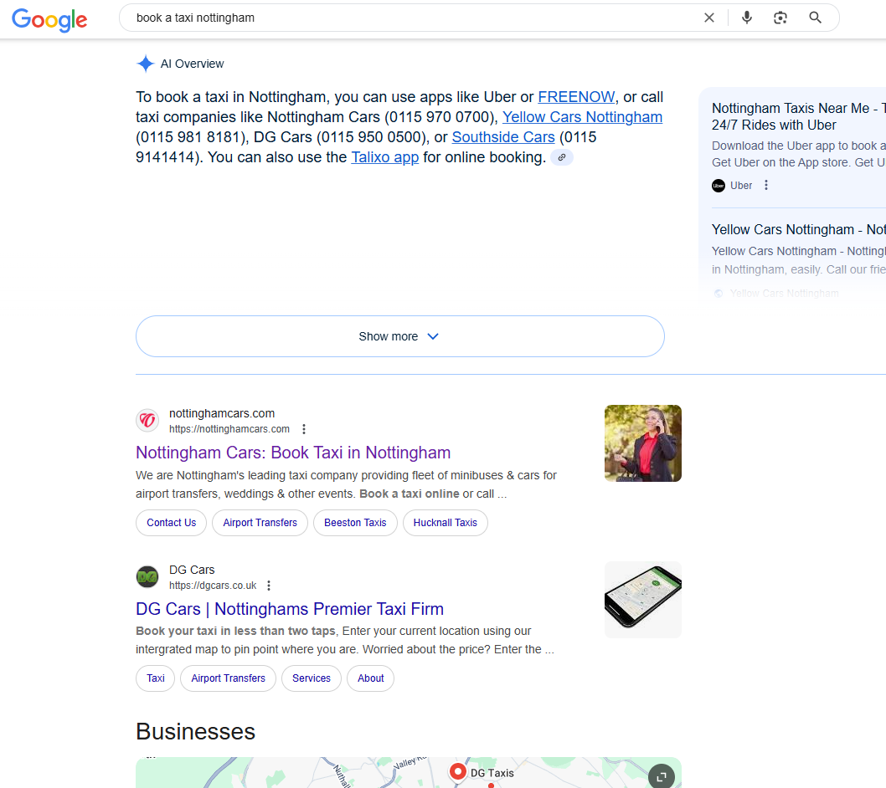Open Nottingham Taxis Near Me Uber card

(798, 116)
